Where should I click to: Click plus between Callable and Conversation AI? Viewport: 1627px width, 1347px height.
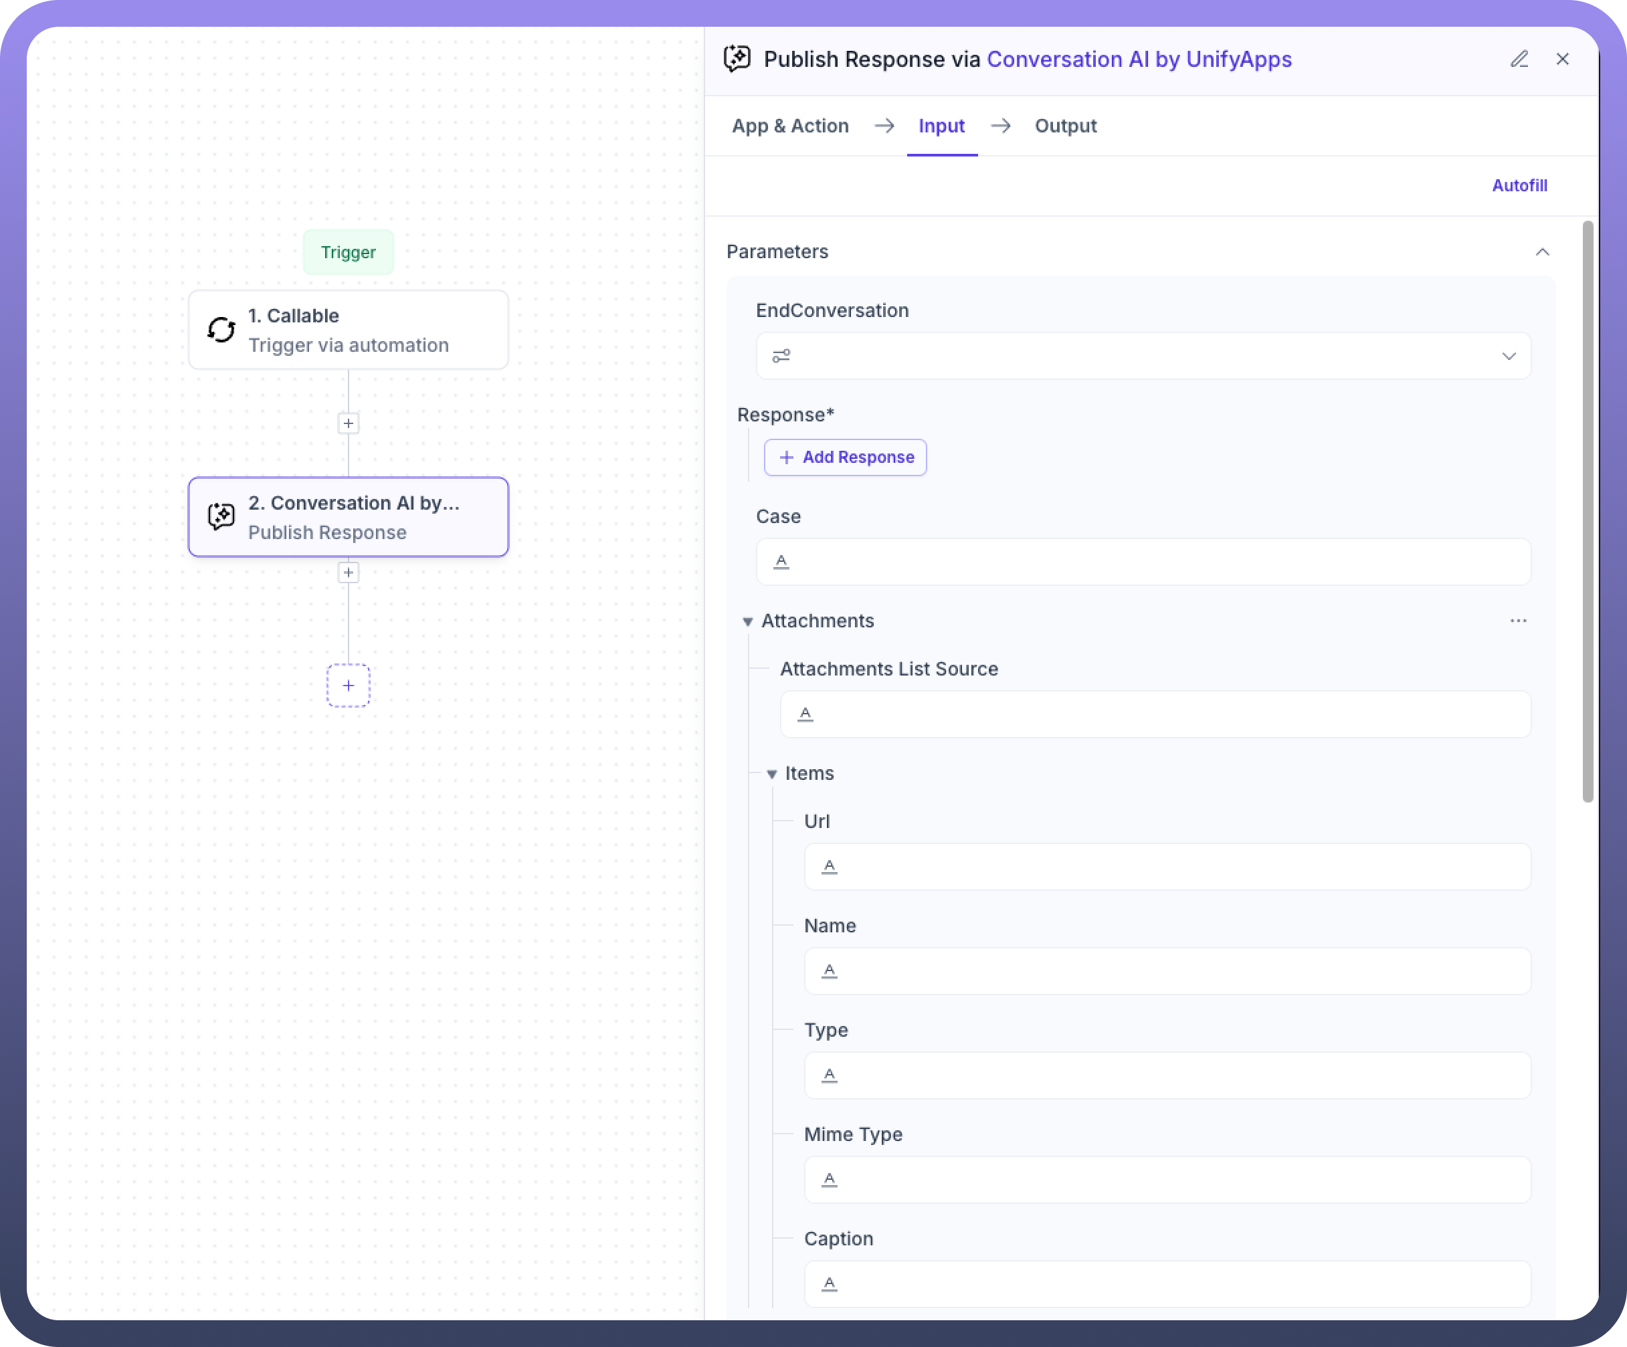349,424
